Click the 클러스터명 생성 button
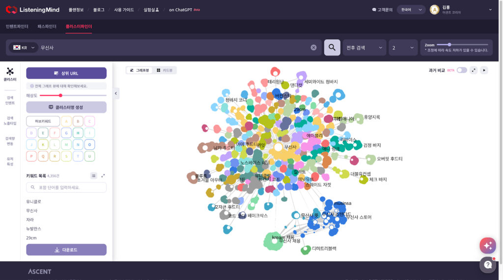Image resolution: width=503 pixels, height=280 pixels. [66, 107]
